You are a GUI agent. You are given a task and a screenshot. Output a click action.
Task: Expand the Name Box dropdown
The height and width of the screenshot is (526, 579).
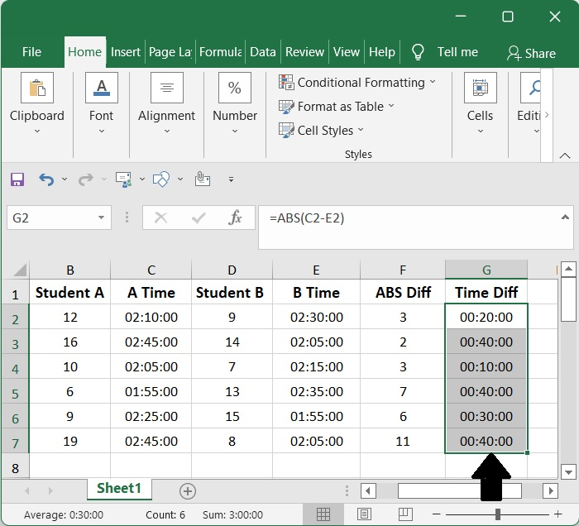(x=102, y=218)
